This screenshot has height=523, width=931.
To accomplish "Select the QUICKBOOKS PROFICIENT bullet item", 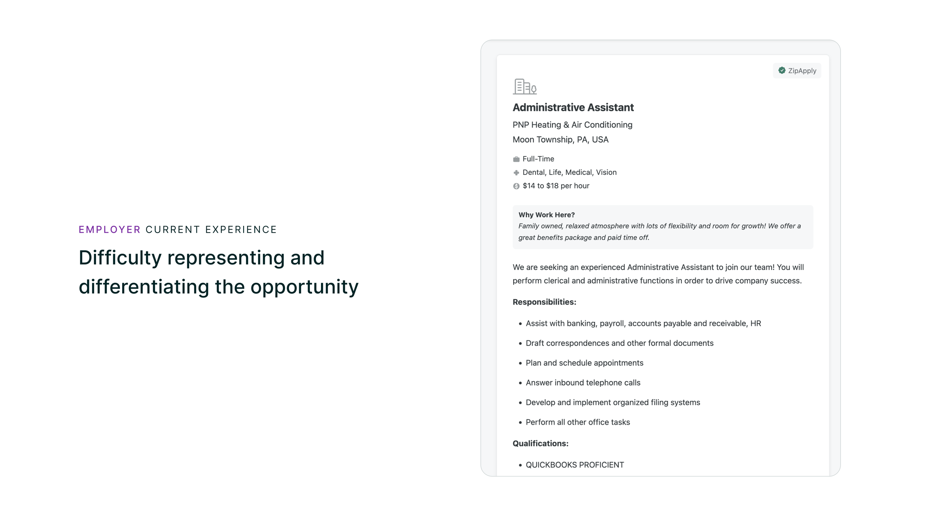I will pos(575,465).
